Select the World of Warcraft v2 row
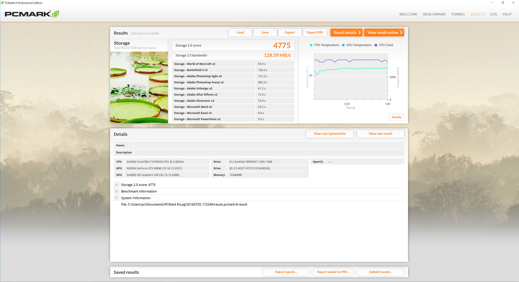This screenshot has width=519, height=282. 233,64
